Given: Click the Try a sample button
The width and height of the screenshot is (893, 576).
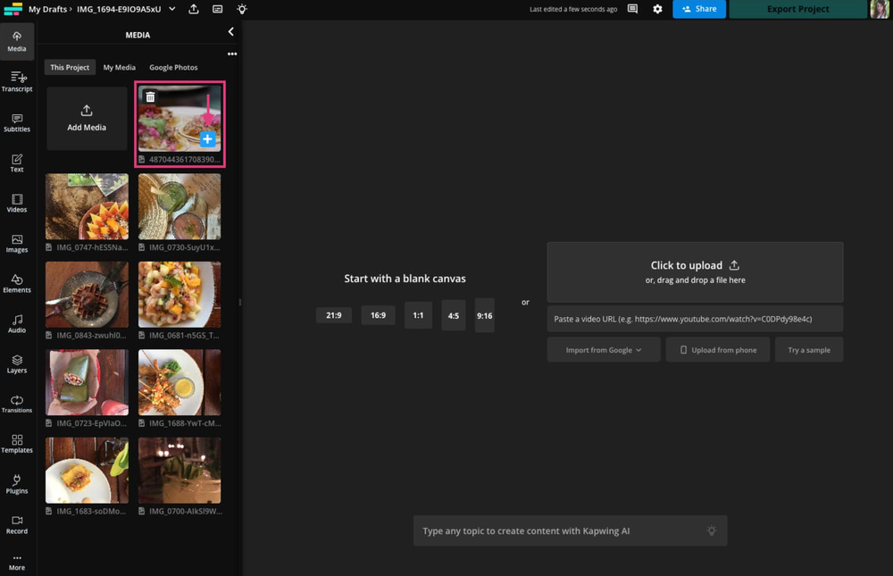Looking at the screenshot, I should [808, 349].
